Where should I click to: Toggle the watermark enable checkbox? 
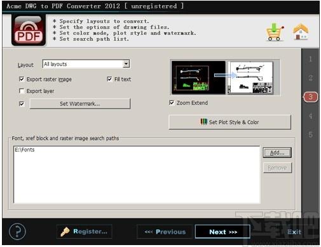22,104
